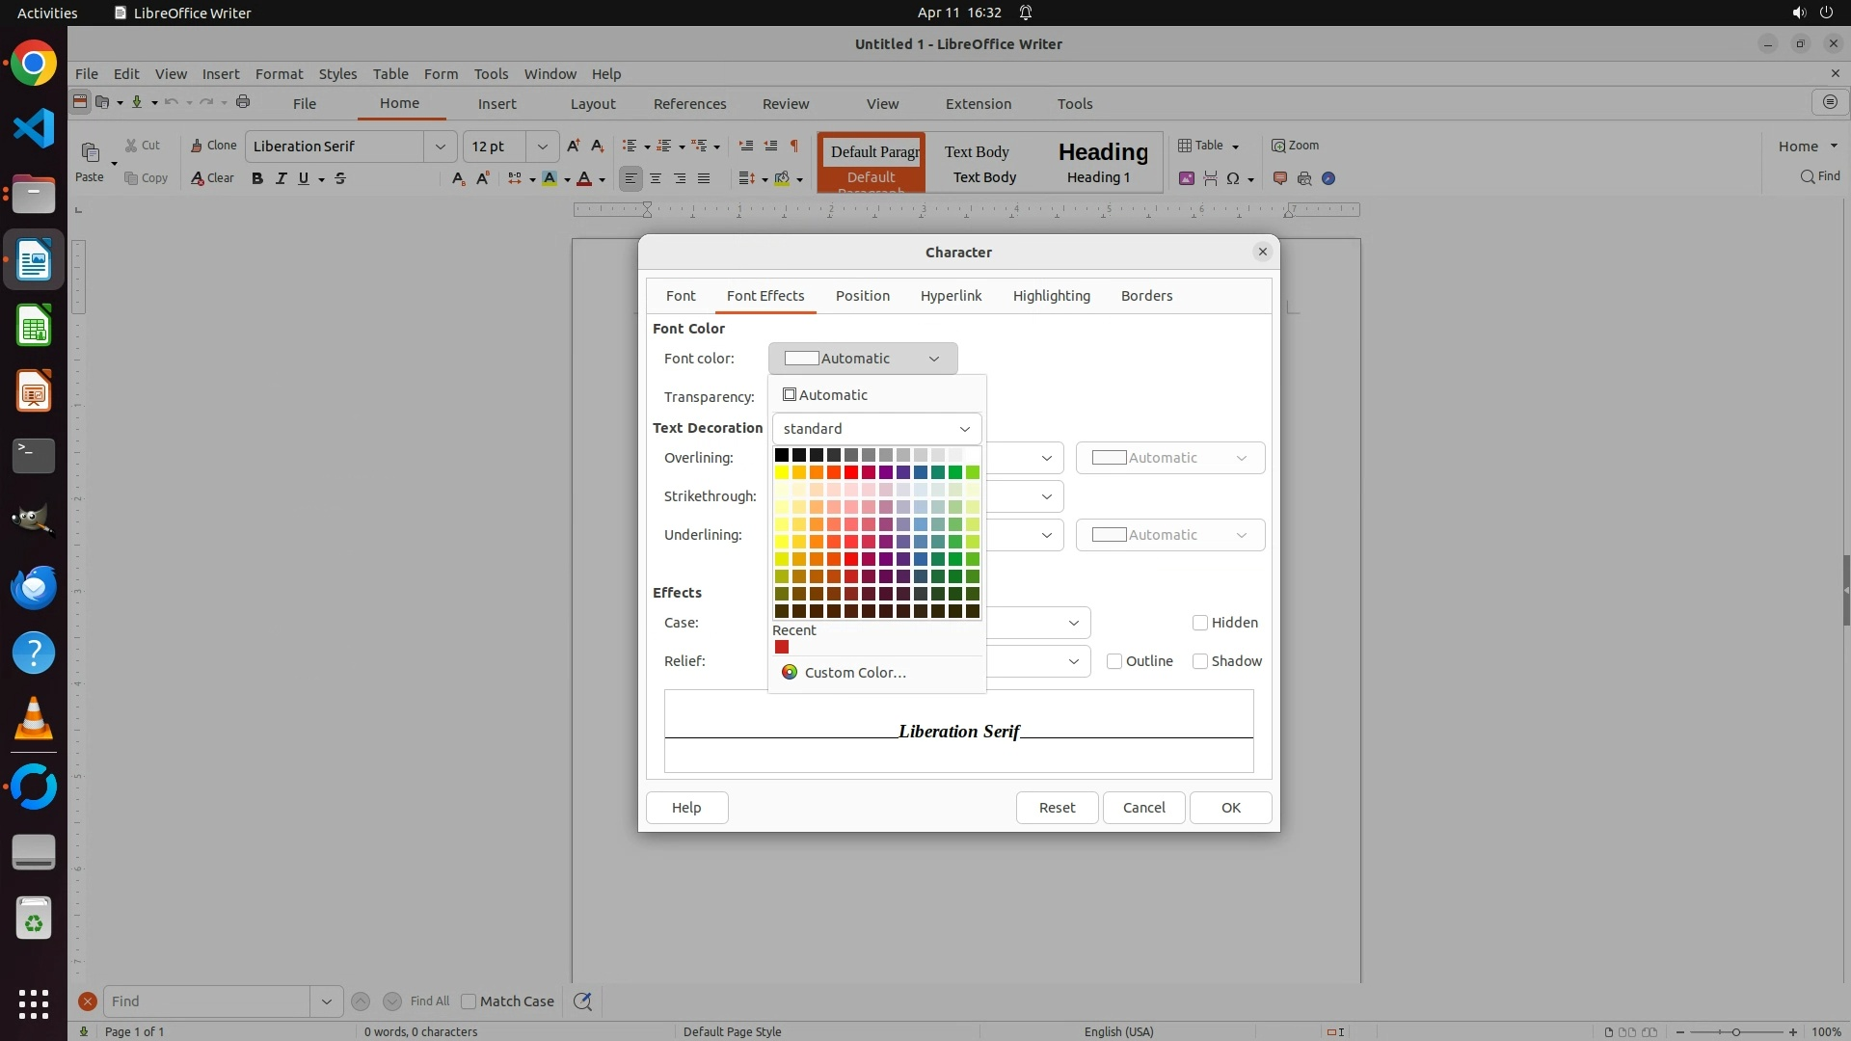The height and width of the screenshot is (1041, 1851).
Task: Tick the Shadow checkbox
Action: (1200, 661)
